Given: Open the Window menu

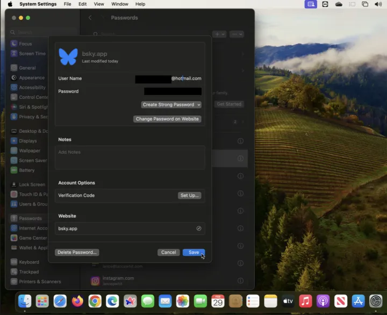Looking at the screenshot, I should coord(119,4).
